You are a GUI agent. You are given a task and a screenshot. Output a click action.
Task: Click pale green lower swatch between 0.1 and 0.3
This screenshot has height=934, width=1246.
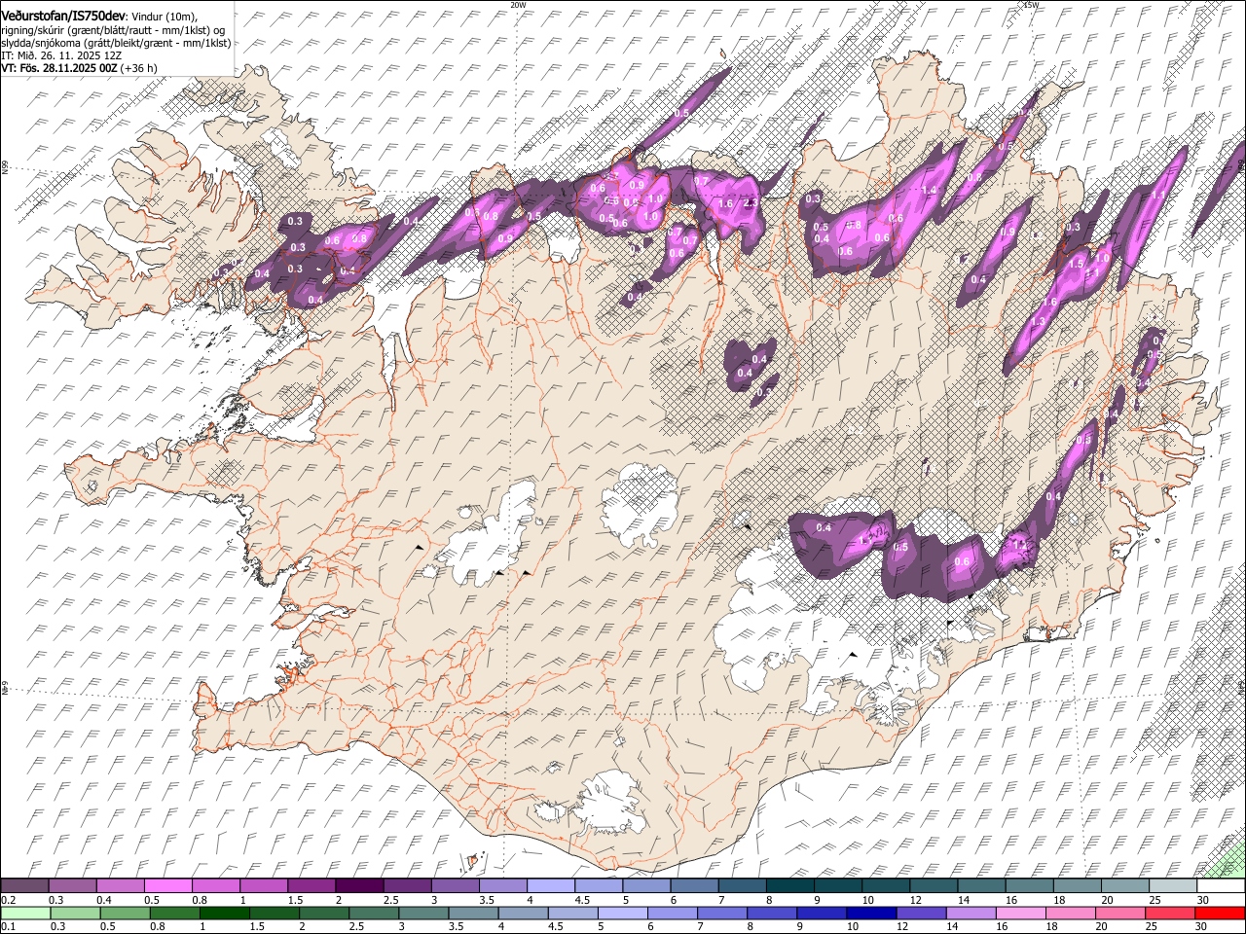(x=24, y=914)
